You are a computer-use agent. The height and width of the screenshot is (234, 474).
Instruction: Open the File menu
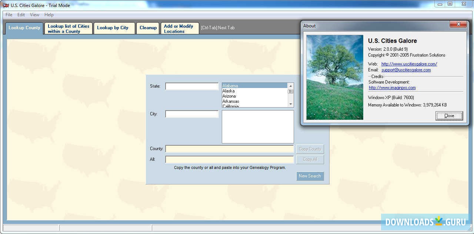click(x=9, y=15)
